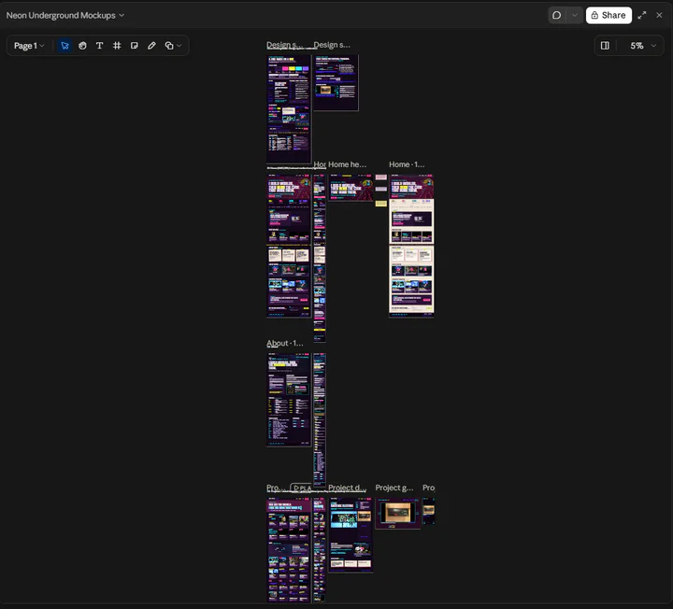Select the 'Home he...' frame label
Screen dimensions: 673x609
[x=347, y=164]
